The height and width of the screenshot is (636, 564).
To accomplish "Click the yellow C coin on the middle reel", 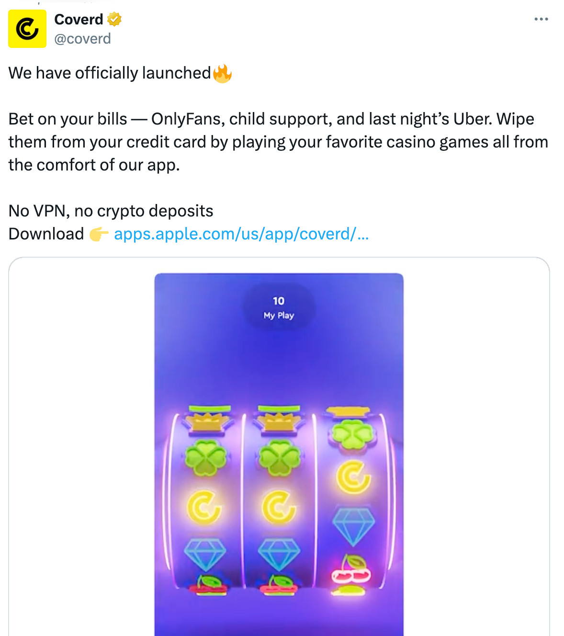I will click(279, 507).
